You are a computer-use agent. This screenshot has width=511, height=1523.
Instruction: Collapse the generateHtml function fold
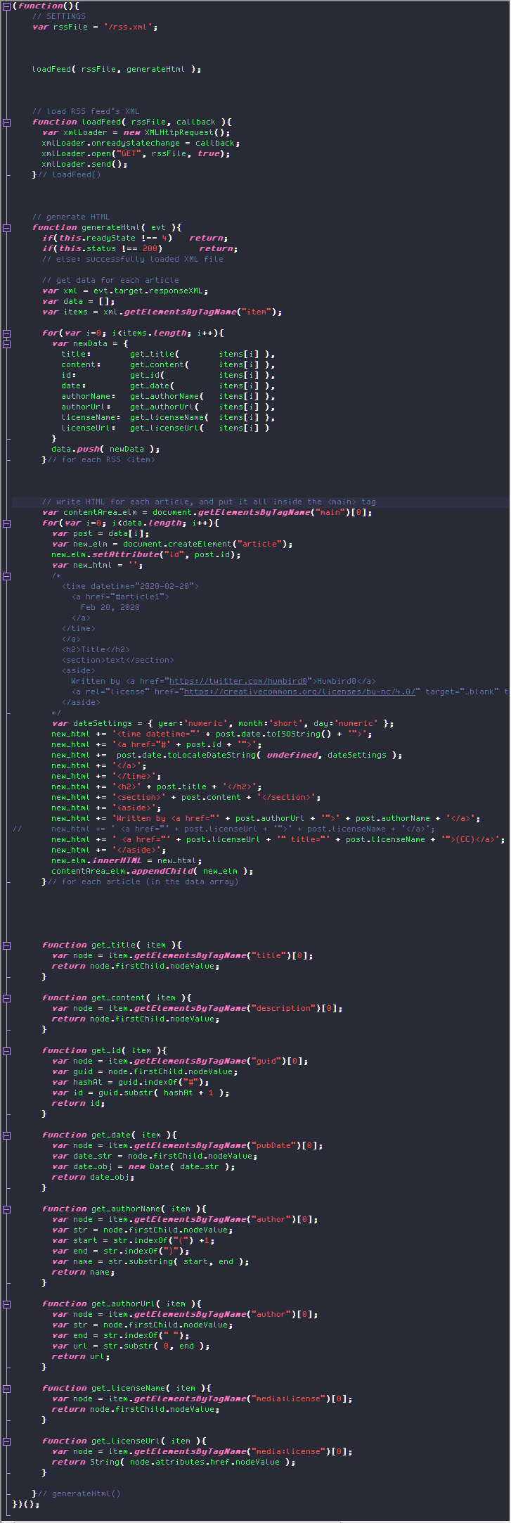click(x=6, y=227)
